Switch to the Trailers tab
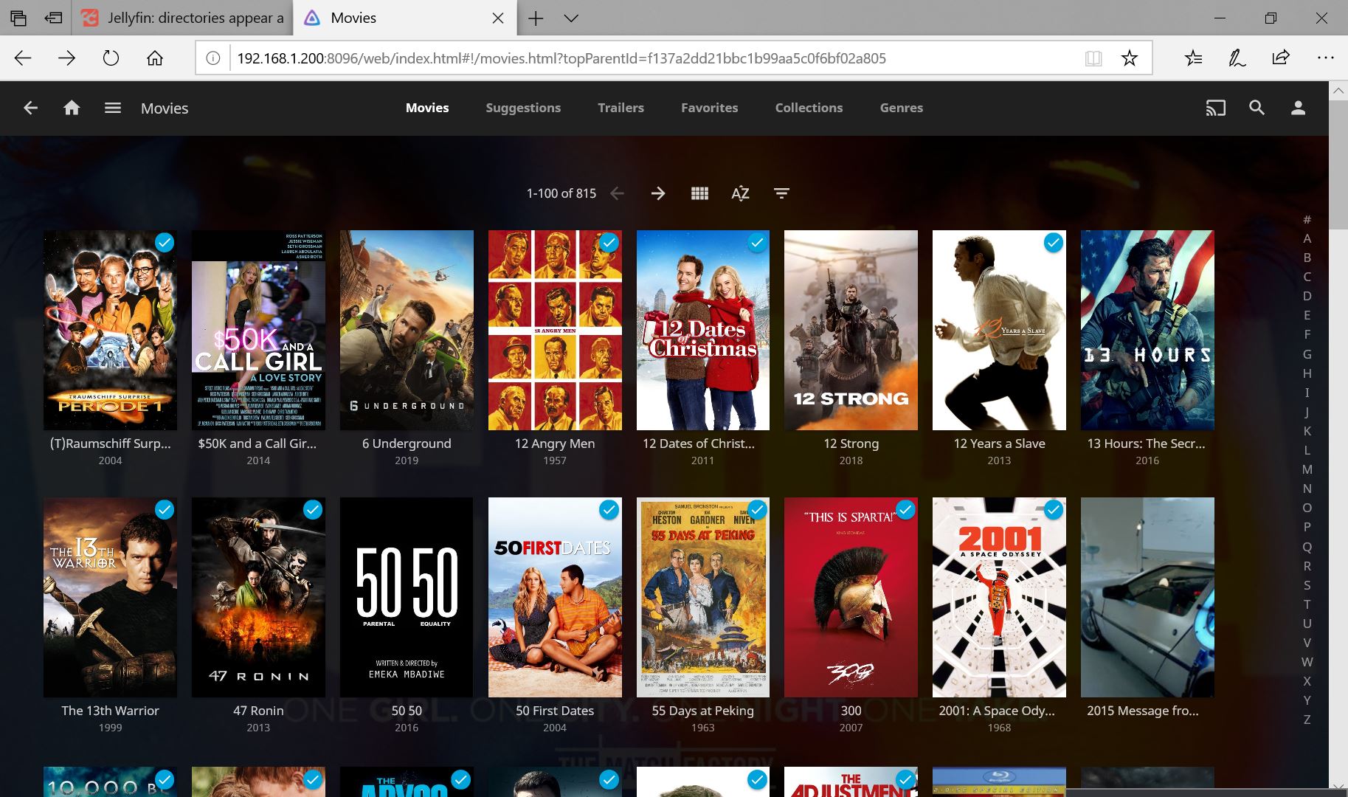Viewport: 1348px width, 797px height. (x=621, y=108)
